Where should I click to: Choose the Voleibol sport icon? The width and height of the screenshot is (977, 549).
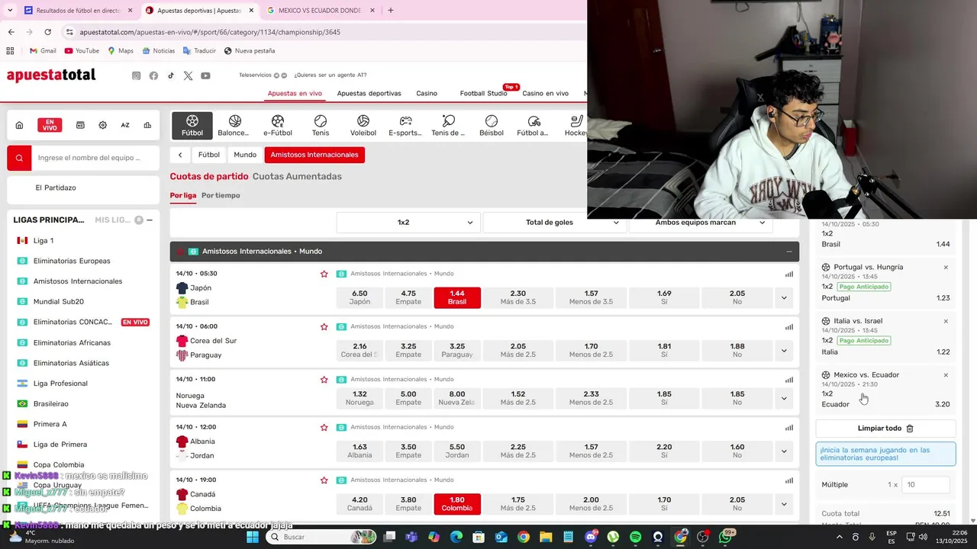click(x=363, y=126)
